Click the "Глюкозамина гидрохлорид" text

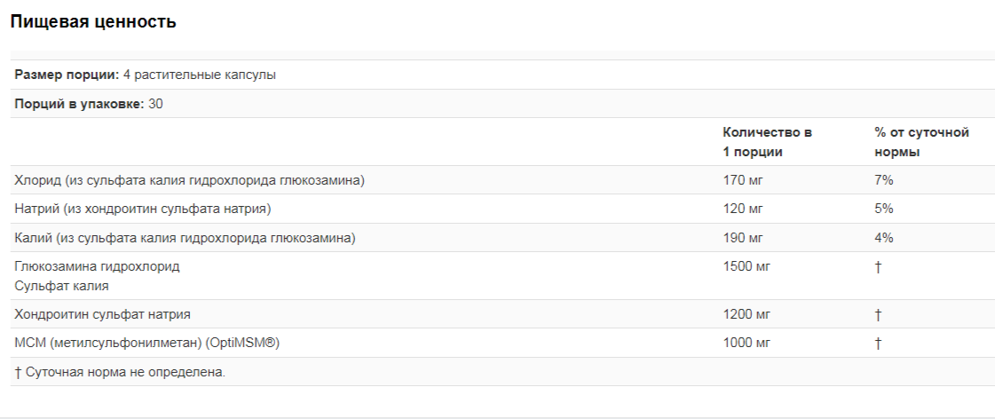point(97,266)
